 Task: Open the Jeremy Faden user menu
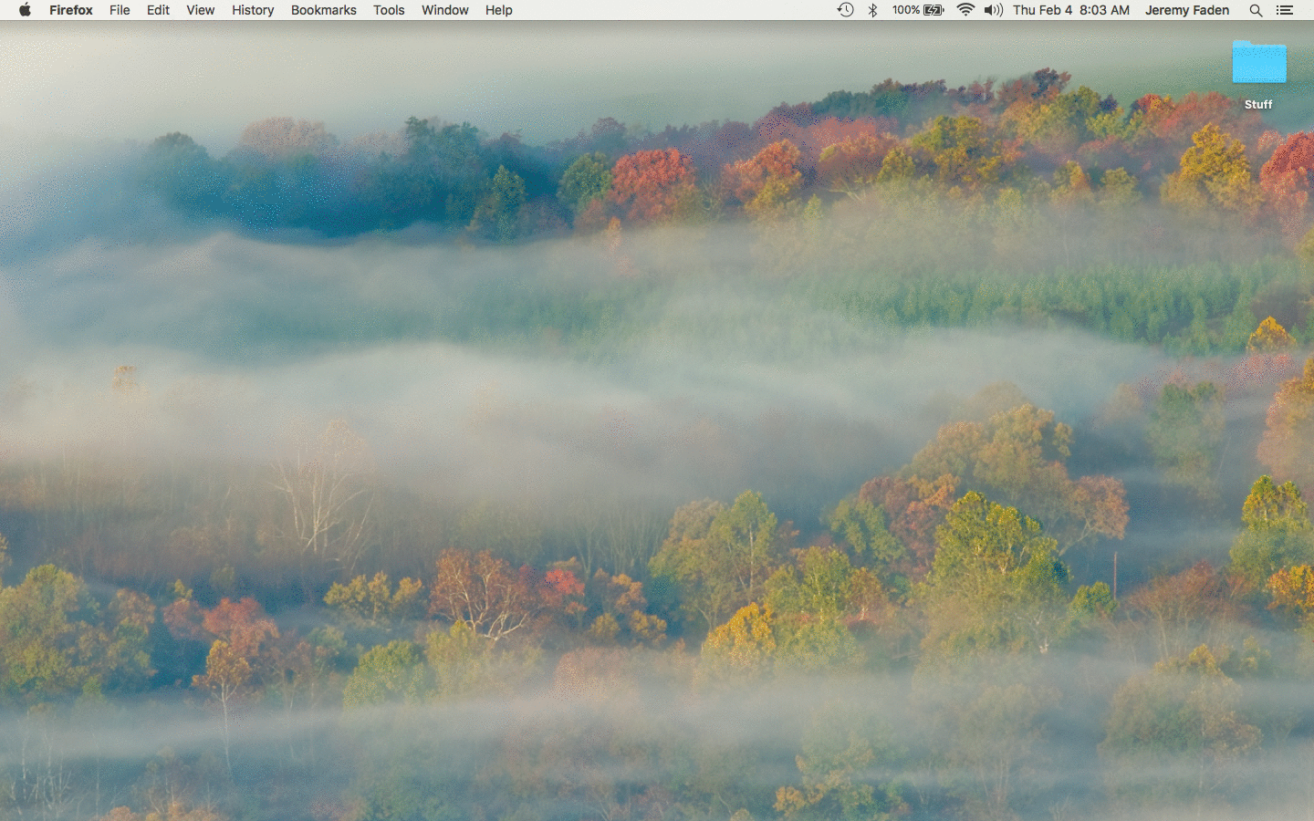[1187, 10]
